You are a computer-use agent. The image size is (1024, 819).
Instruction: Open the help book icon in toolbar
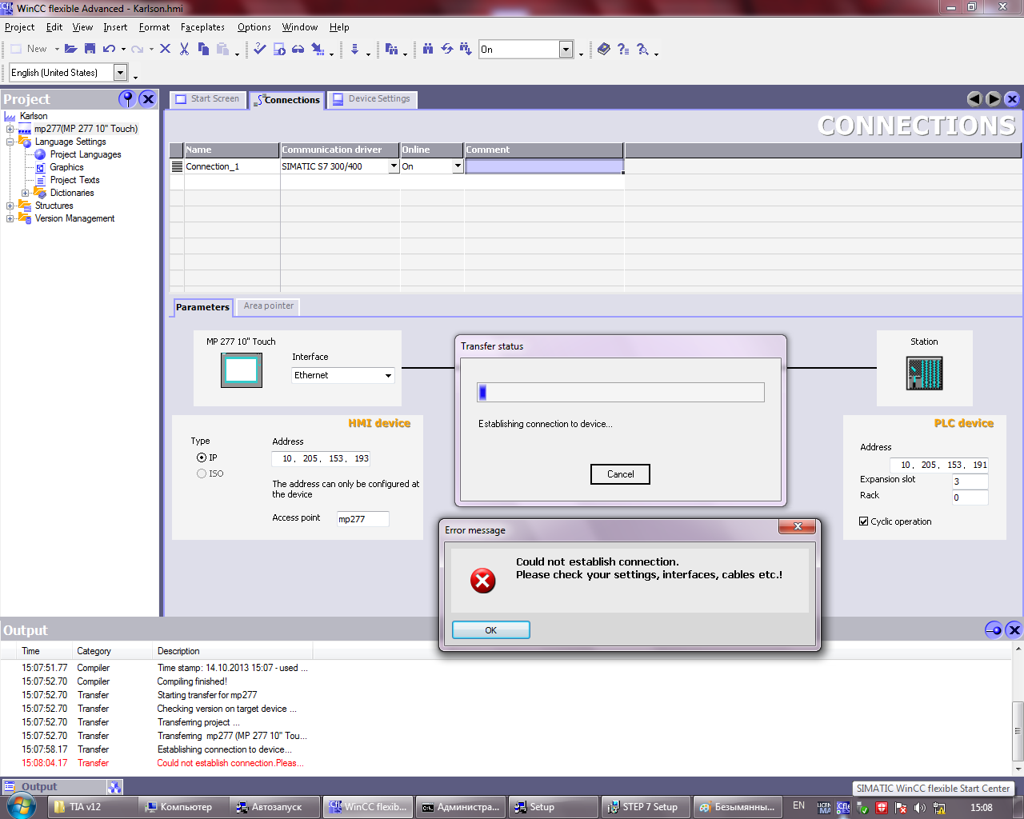(x=604, y=49)
